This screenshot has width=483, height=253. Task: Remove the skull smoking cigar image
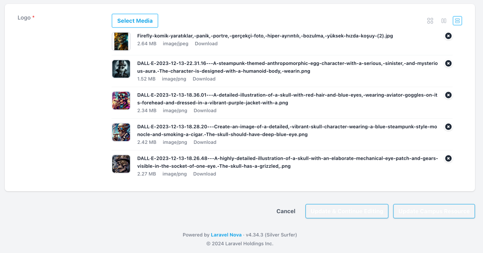(448, 127)
